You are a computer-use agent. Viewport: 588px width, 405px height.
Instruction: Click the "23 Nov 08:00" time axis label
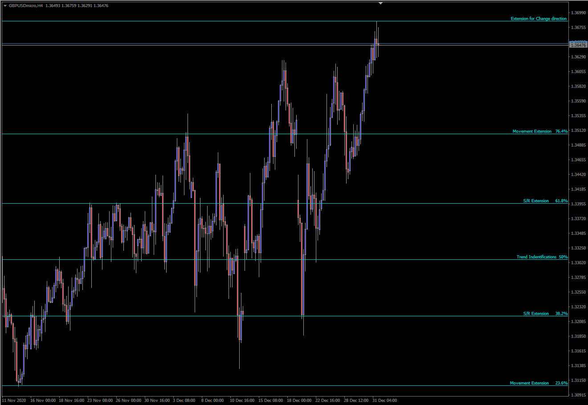click(x=100, y=401)
